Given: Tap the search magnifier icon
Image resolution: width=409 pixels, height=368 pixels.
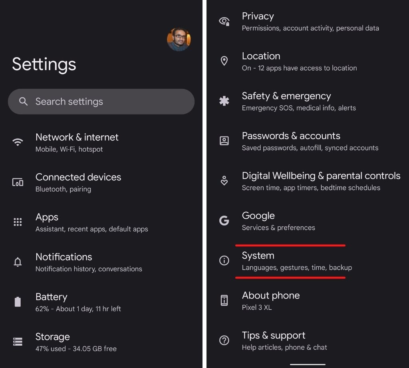Looking at the screenshot, I should [24, 102].
